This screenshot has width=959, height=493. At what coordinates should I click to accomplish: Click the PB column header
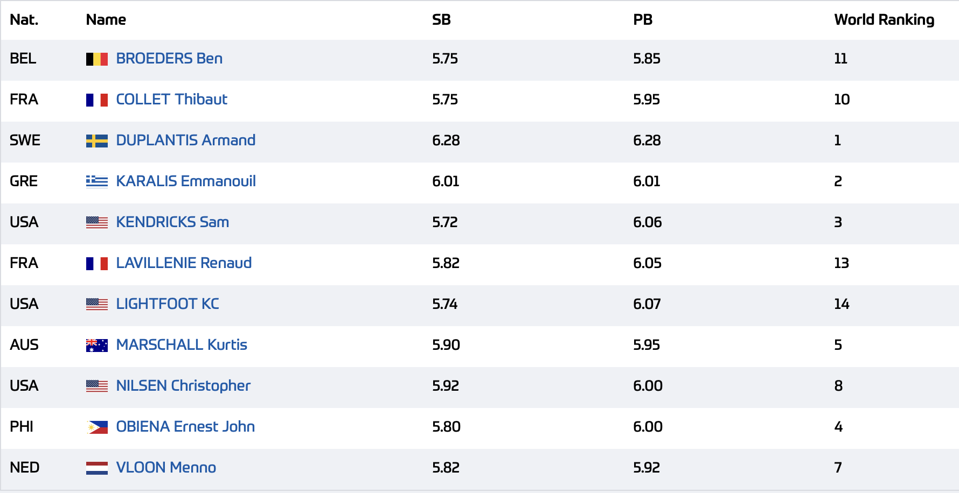click(643, 20)
